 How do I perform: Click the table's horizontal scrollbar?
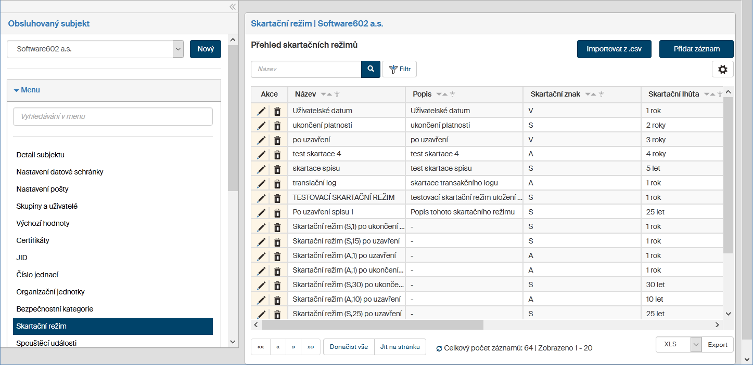372,325
